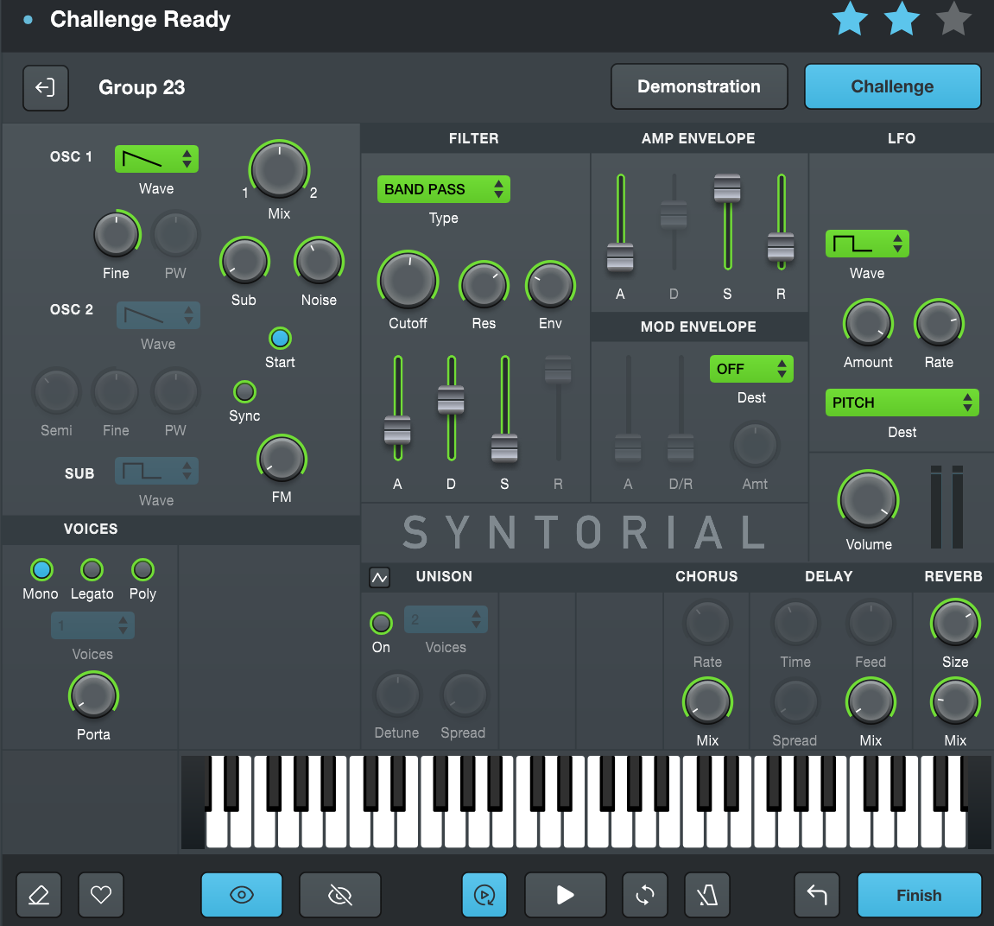Click the undo arrow icon

pyautogui.click(x=817, y=895)
